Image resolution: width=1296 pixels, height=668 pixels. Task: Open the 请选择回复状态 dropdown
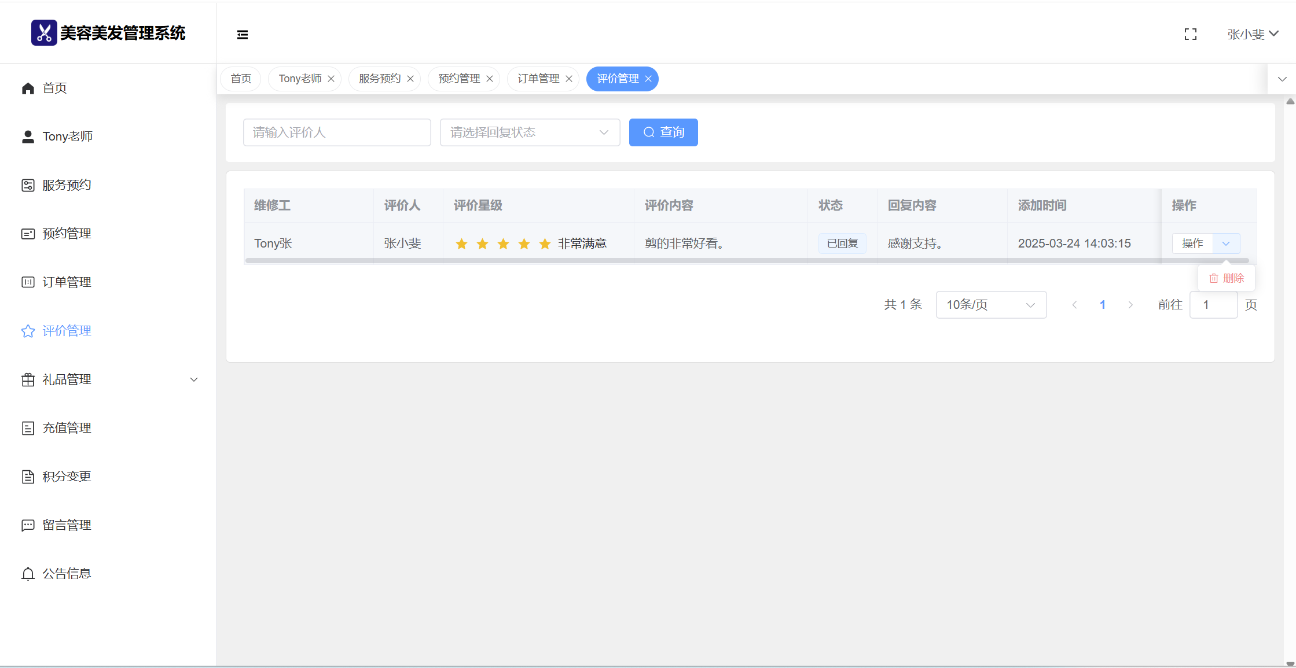(530, 132)
